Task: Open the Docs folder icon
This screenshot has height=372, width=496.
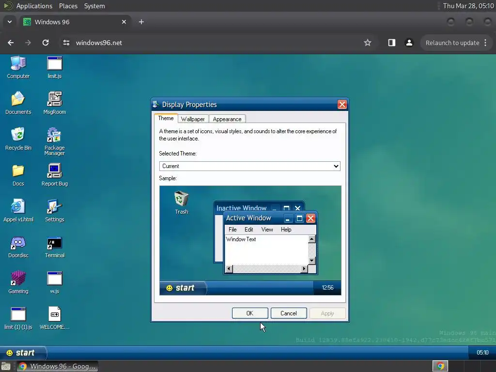Action: point(18,174)
